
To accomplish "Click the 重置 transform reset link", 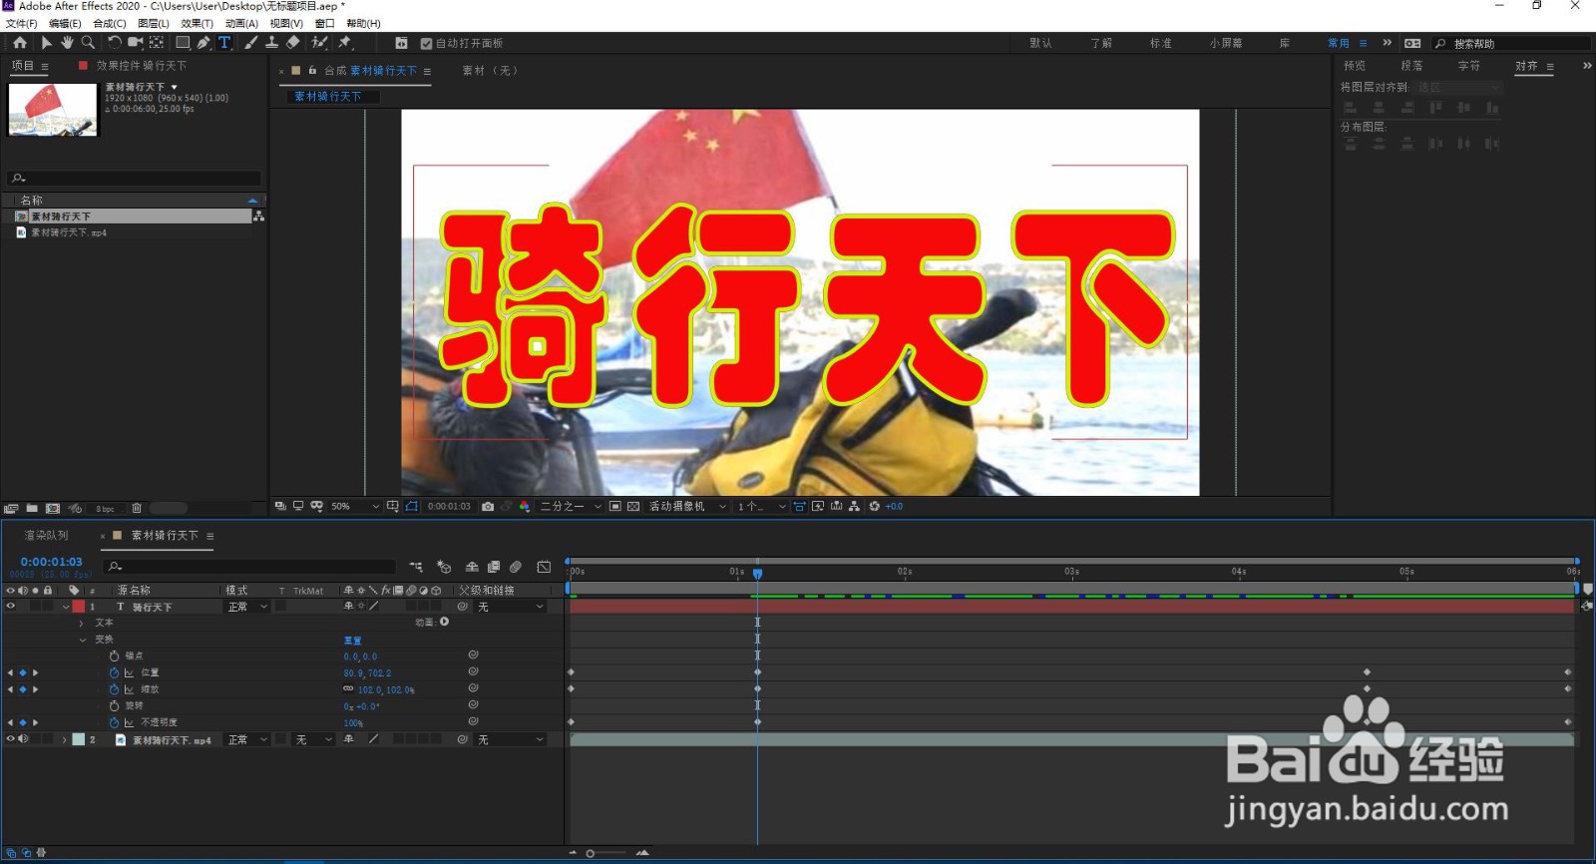I will [x=352, y=641].
